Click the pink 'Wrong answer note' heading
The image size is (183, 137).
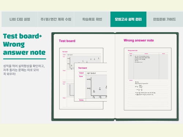tap(139, 40)
